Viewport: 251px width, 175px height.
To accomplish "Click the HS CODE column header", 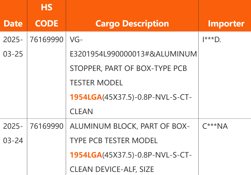I will pos(47,15).
